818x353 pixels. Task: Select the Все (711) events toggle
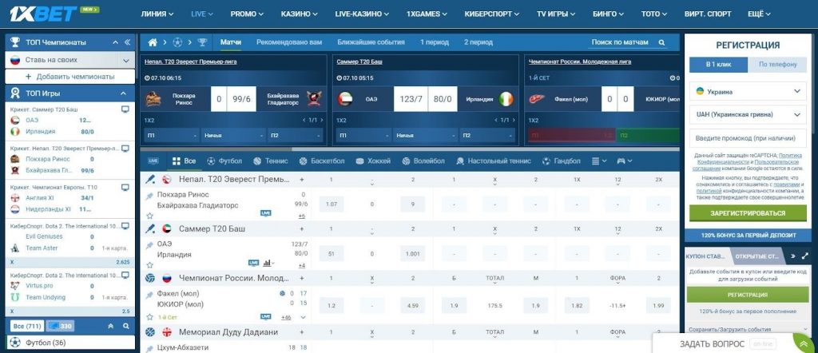26,326
